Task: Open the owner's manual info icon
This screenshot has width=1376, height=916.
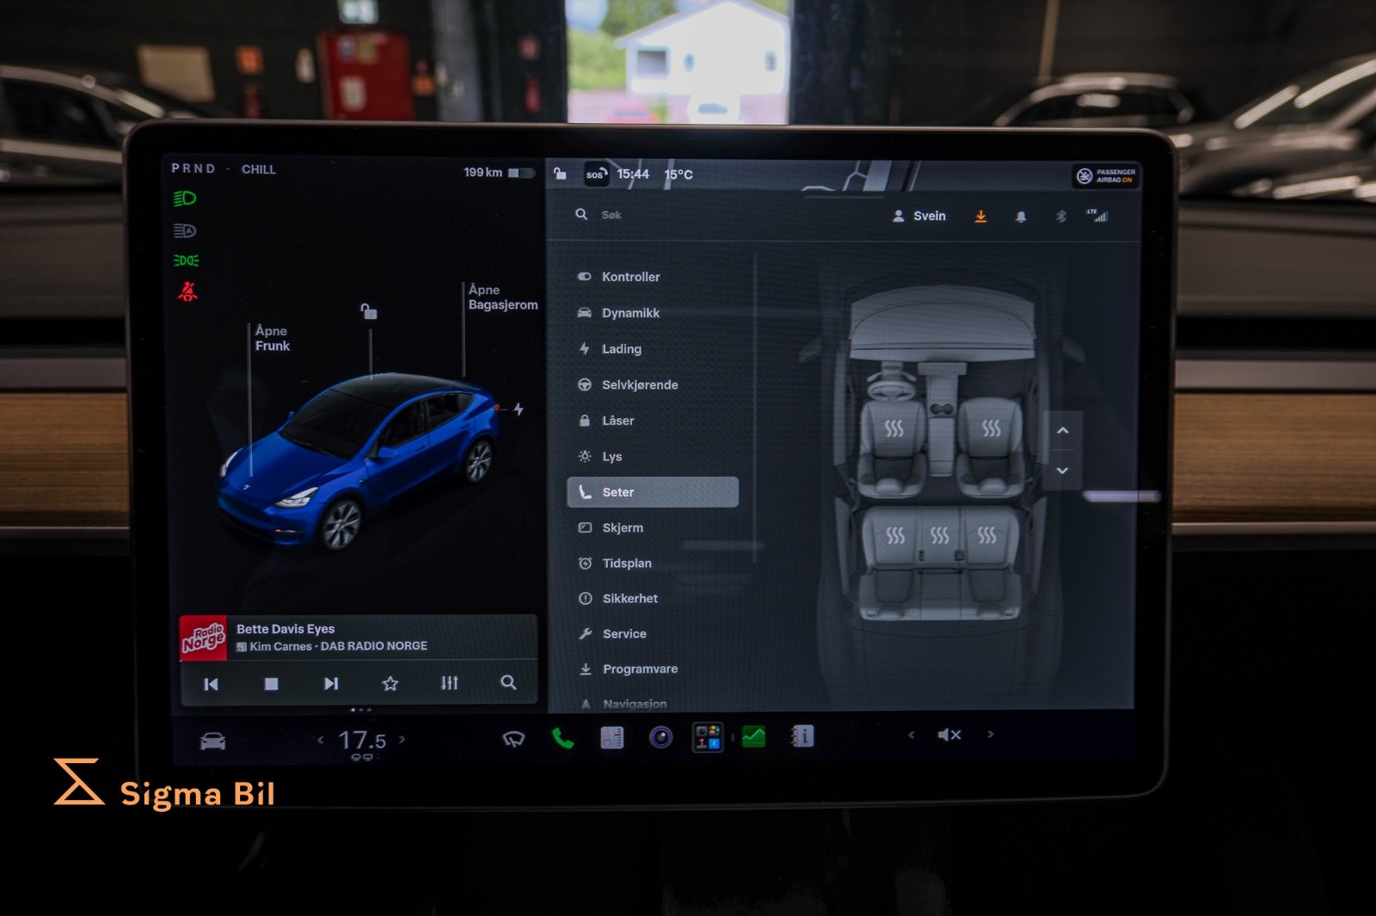Action: (802, 736)
